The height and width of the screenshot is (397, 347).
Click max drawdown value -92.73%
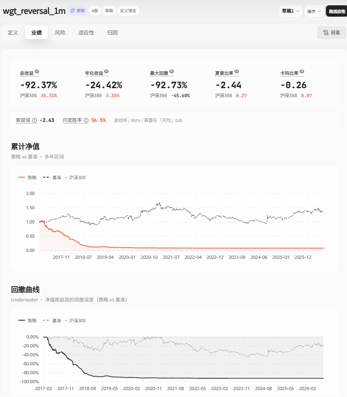coord(169,85)
